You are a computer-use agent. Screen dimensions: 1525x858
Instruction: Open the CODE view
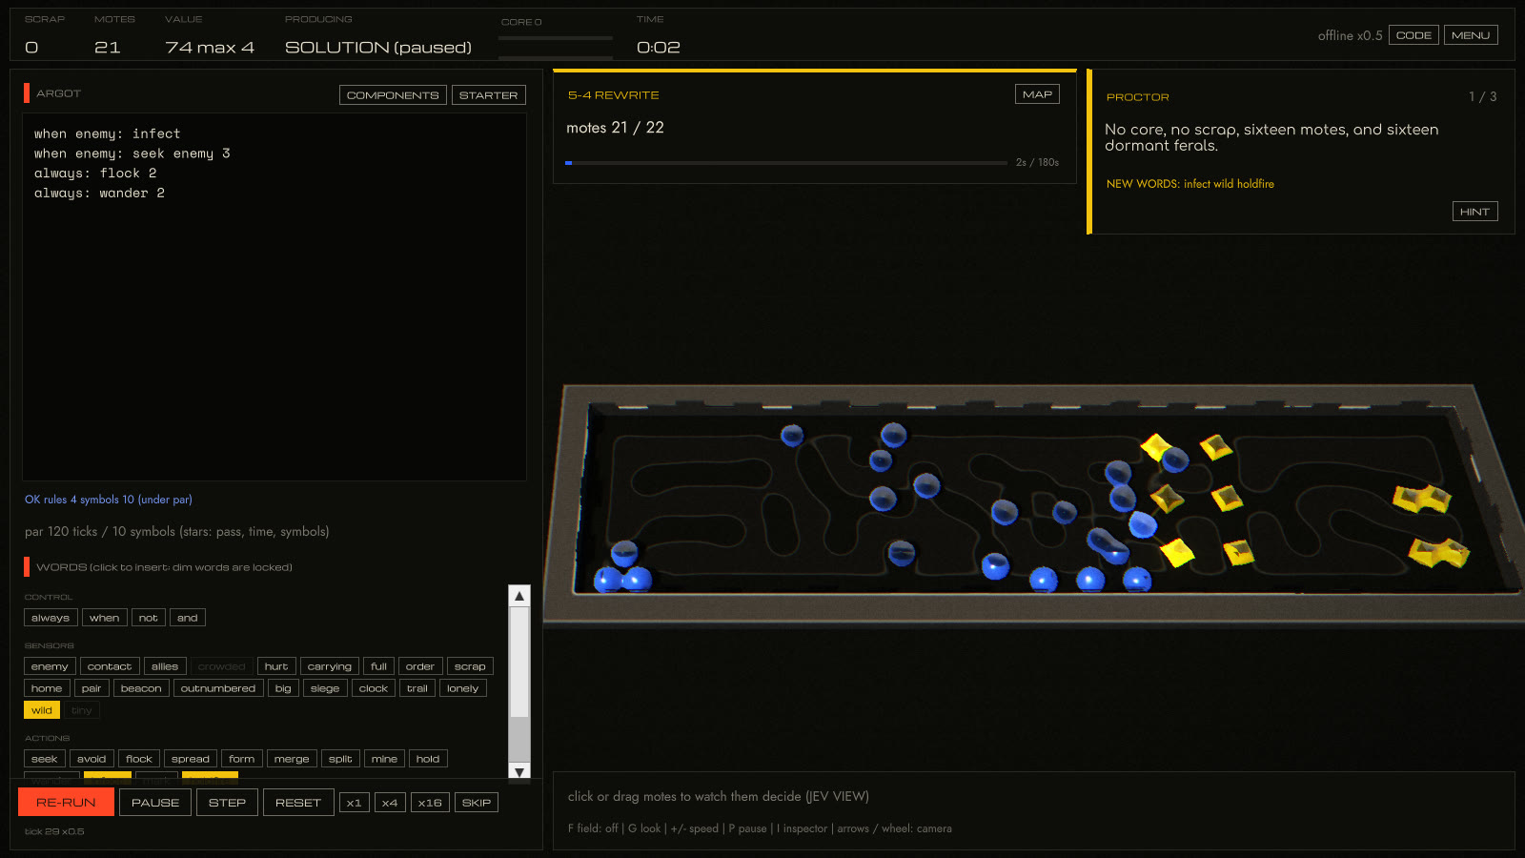(x=1413, y=35)
